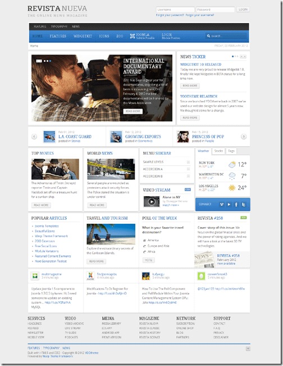This screenshot has height=366, width=283.
Task: Click the search magnifier icon
Action: [x=208, y=36]
